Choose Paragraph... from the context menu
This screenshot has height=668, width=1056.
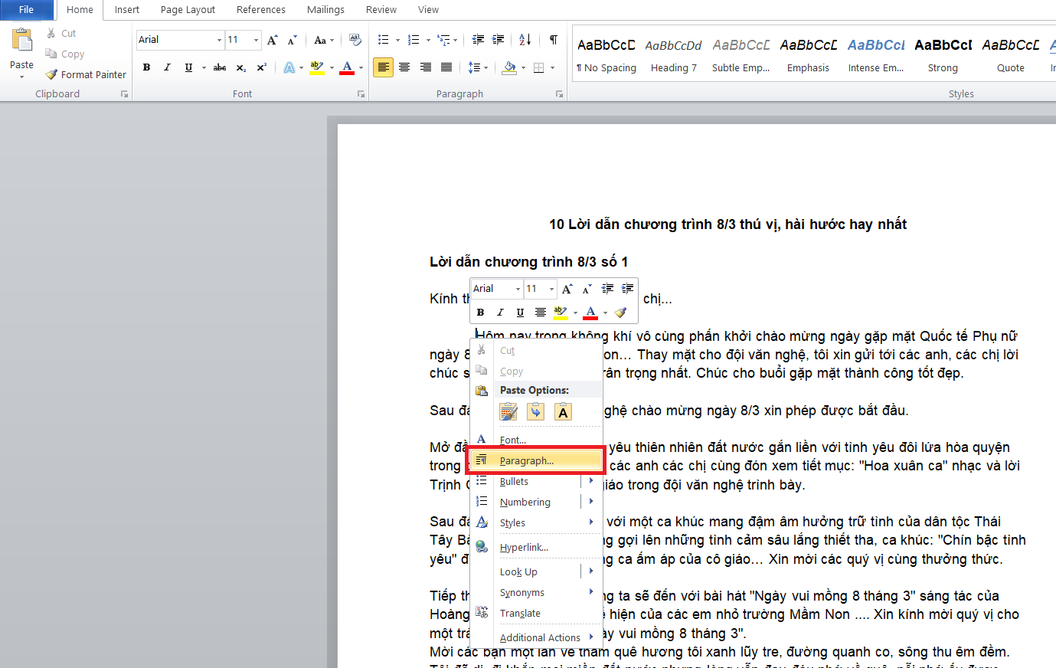pyautogui.click(x=526, y=460)
